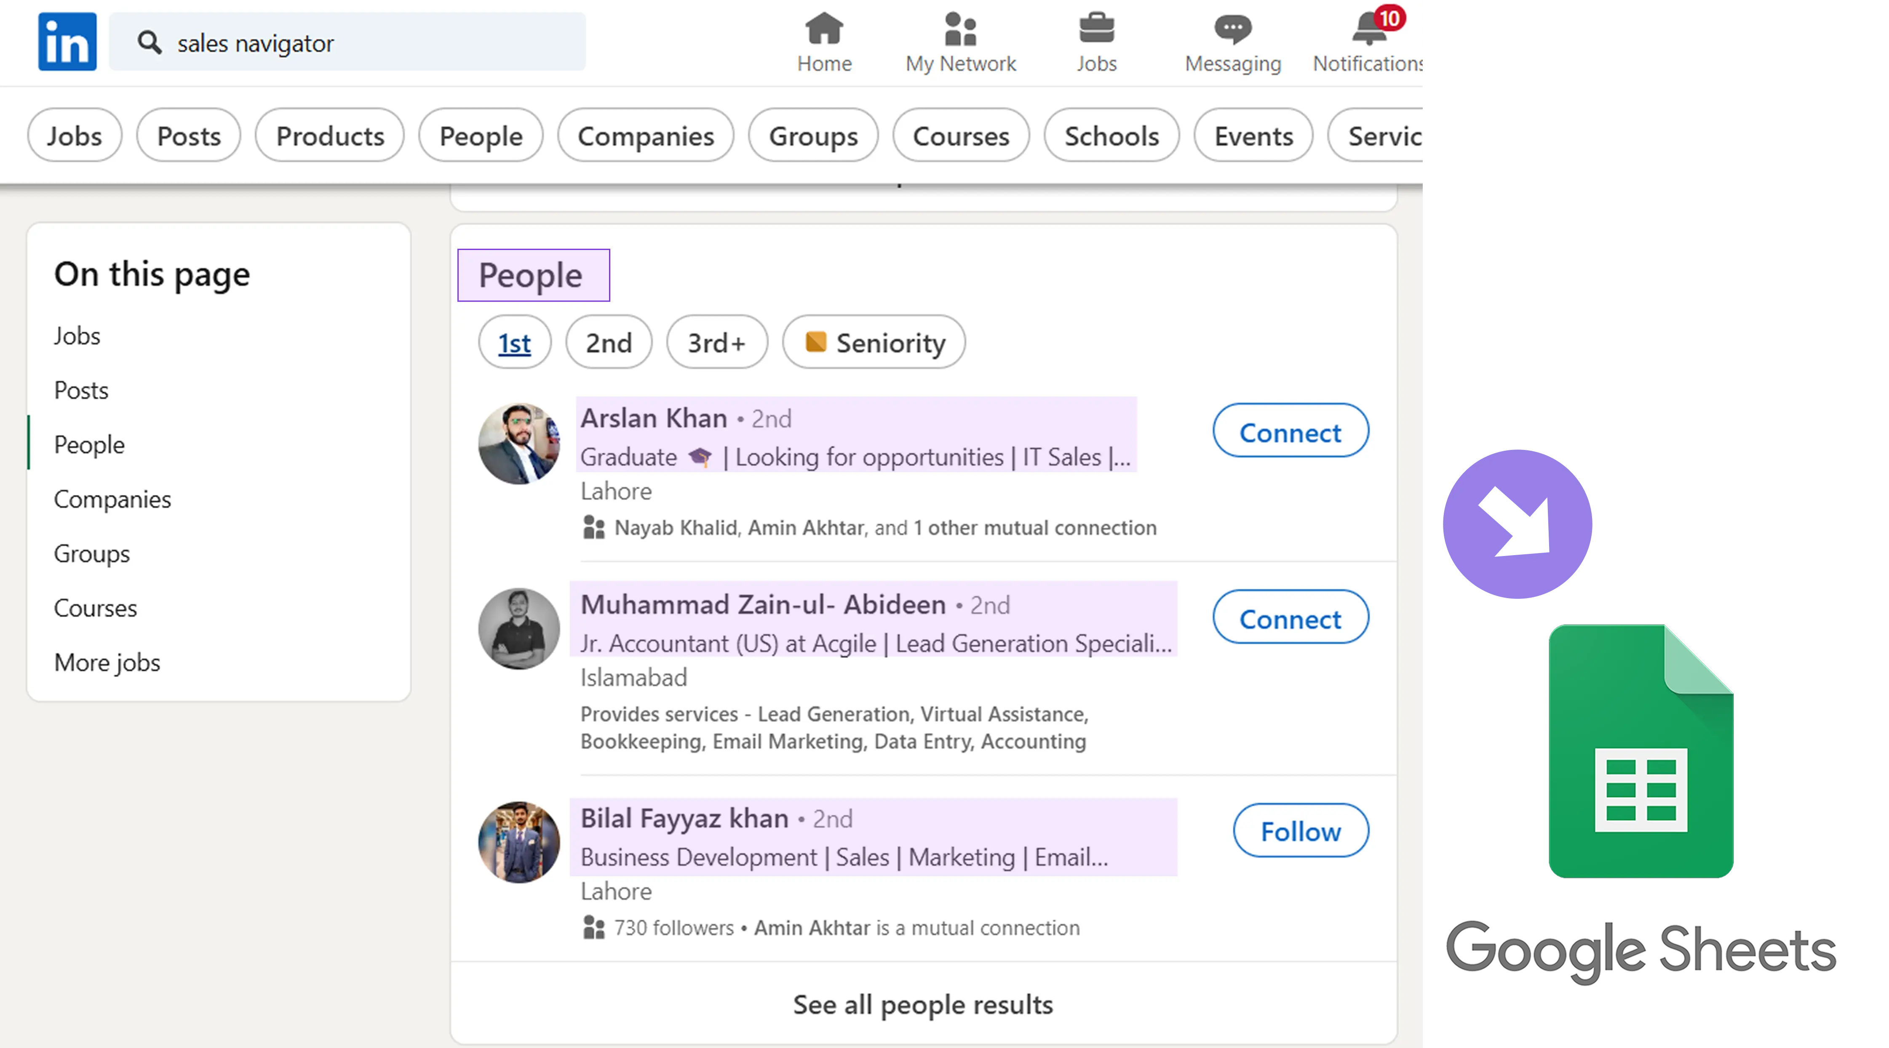Open Nayab Khalid mutual connection link
The image size is (1889, 1048).
(x=676, y=528)
